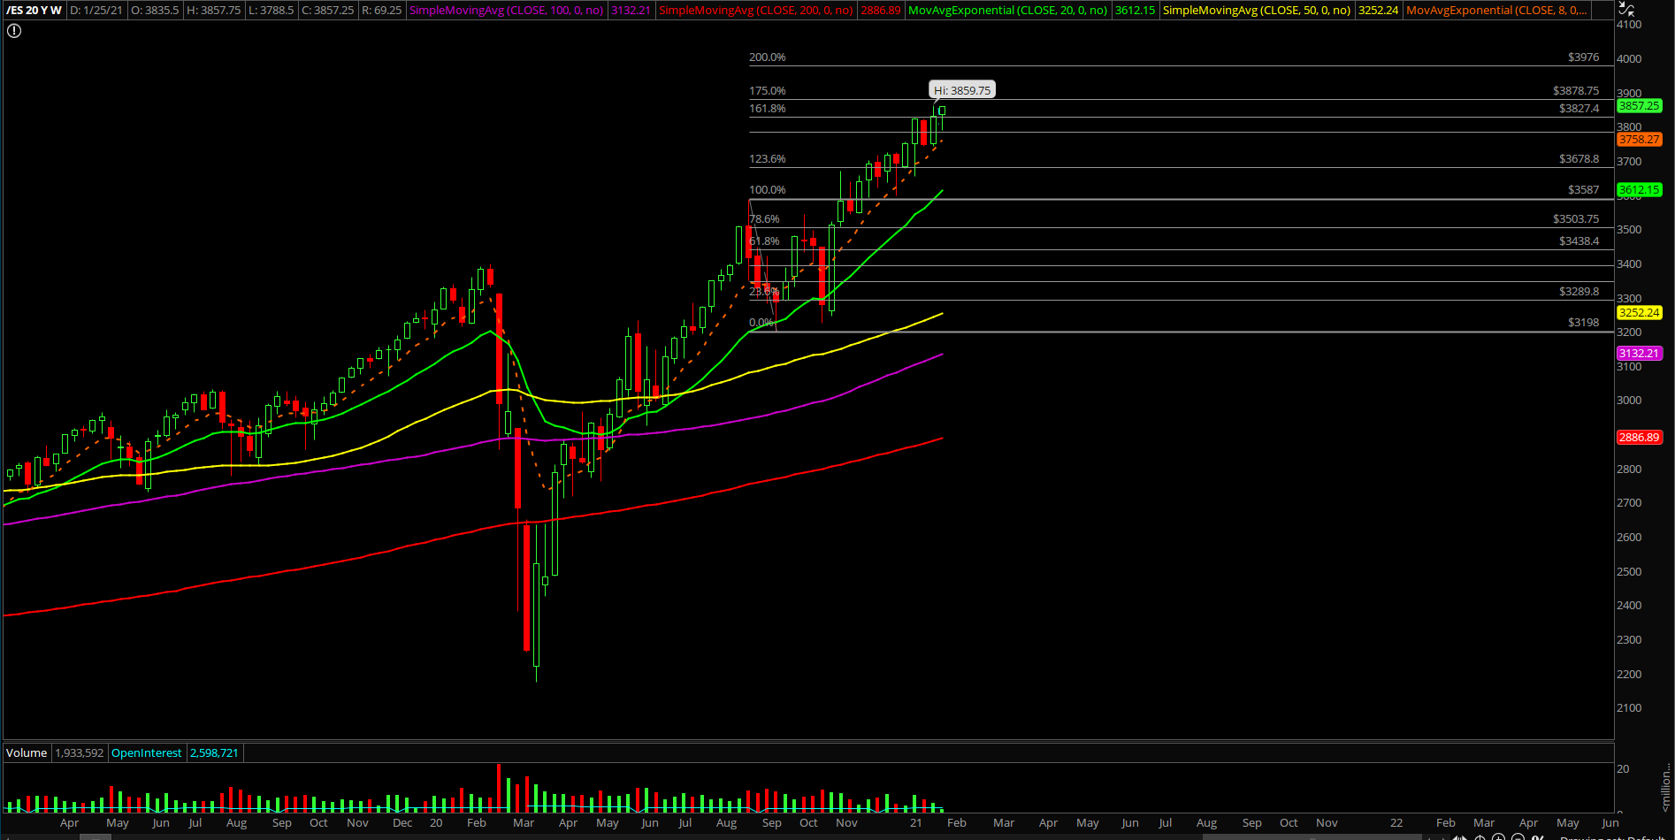1675x840 pixels.
Task: Click the C: 3857.25 close value
Action: coord(328,11)
